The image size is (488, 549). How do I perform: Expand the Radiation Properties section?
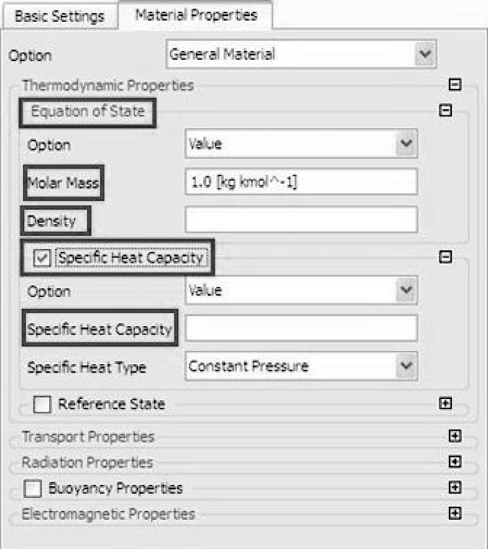click(454, 462)
